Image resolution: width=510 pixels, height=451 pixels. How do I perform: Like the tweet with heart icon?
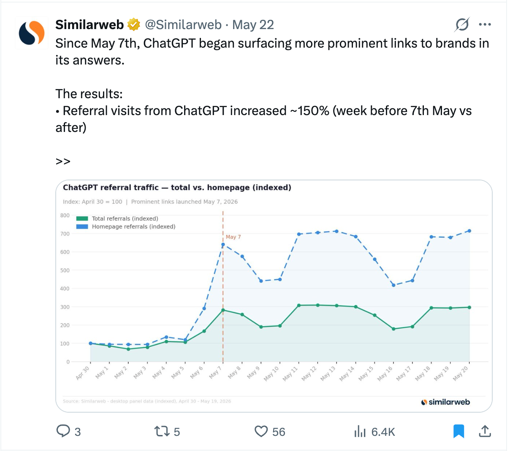click(261, 431)
